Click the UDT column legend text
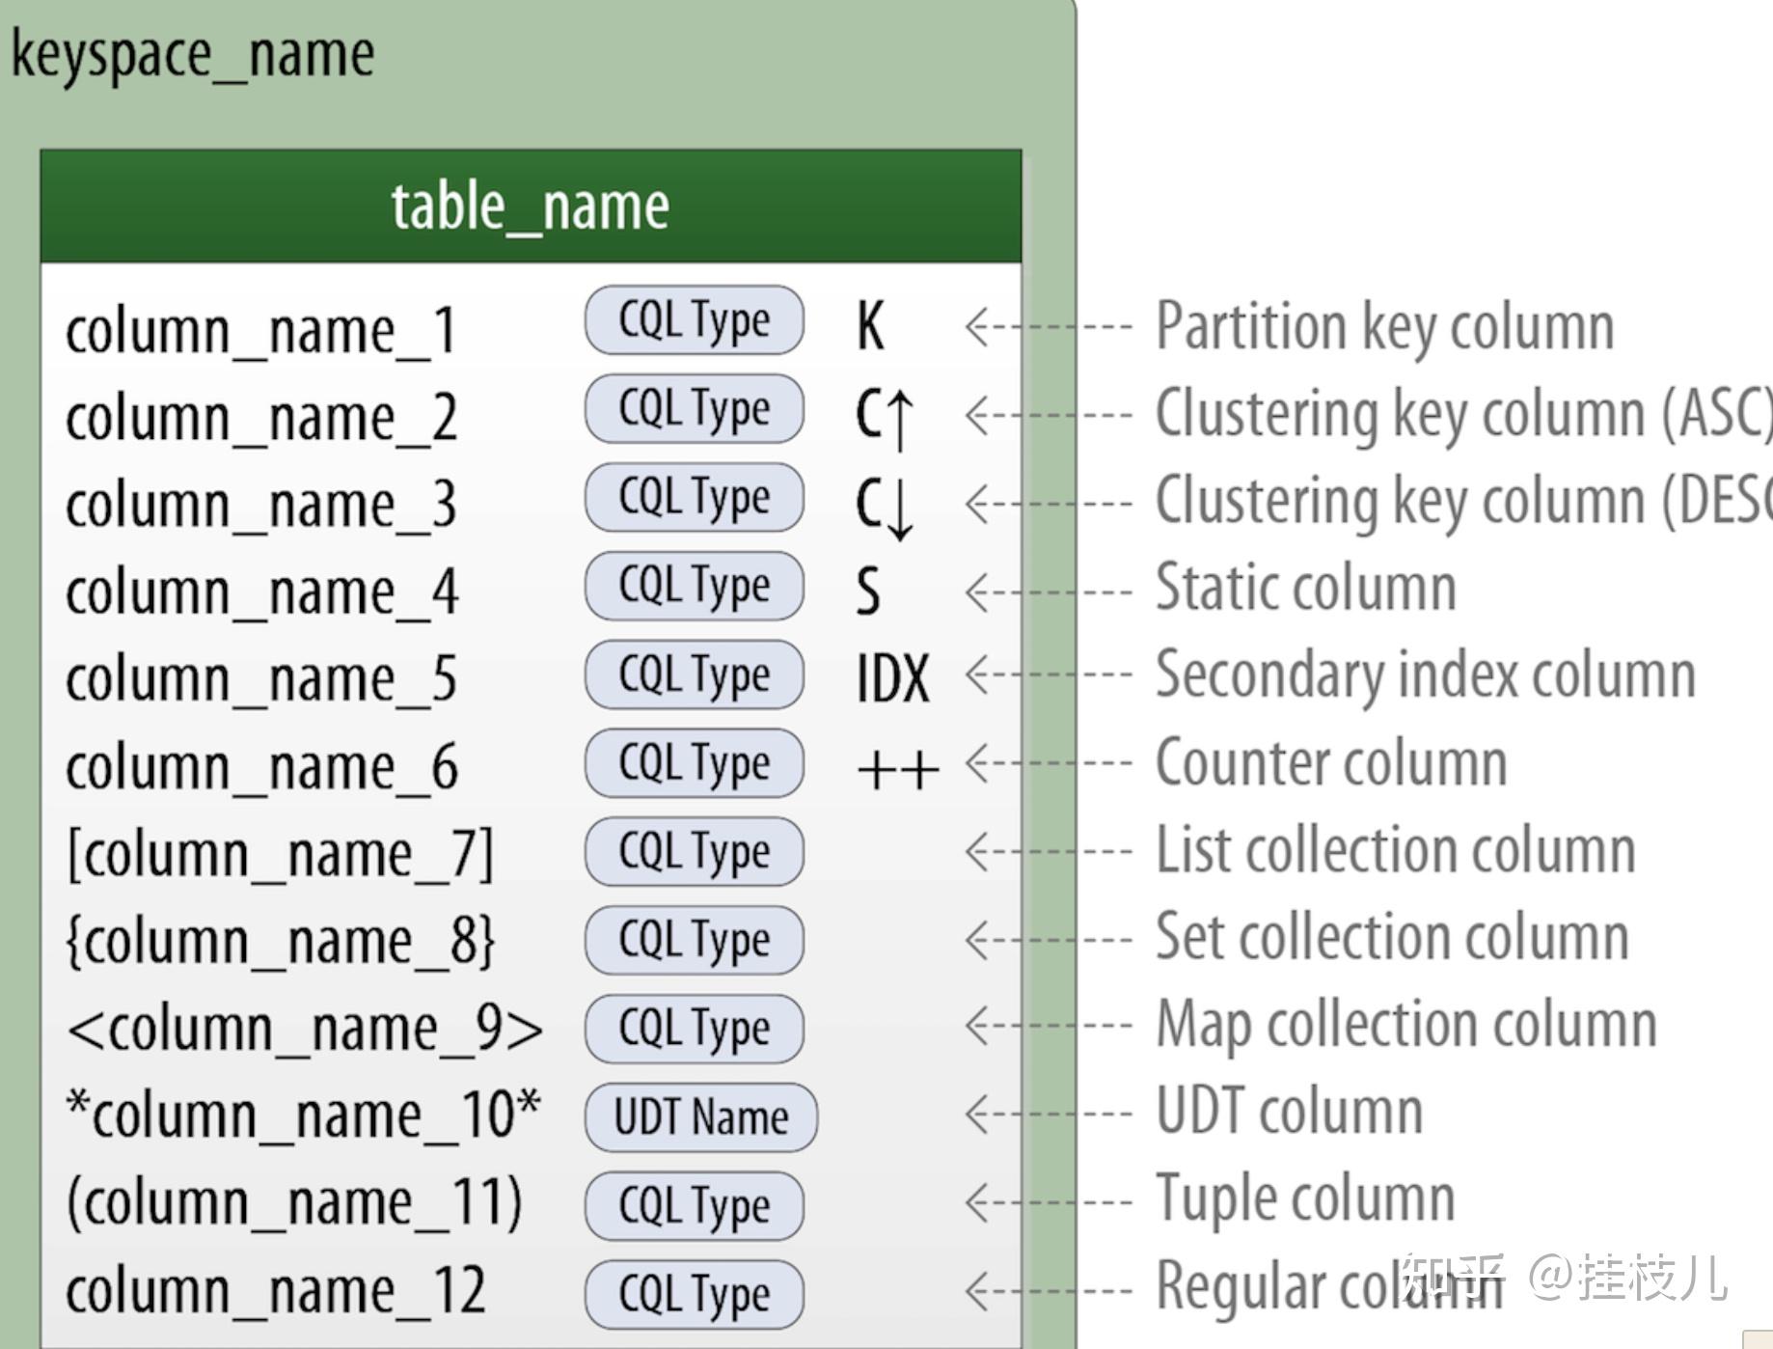Image resolution: width=1773 pixels, height=1349 pixels. 1290,1111
